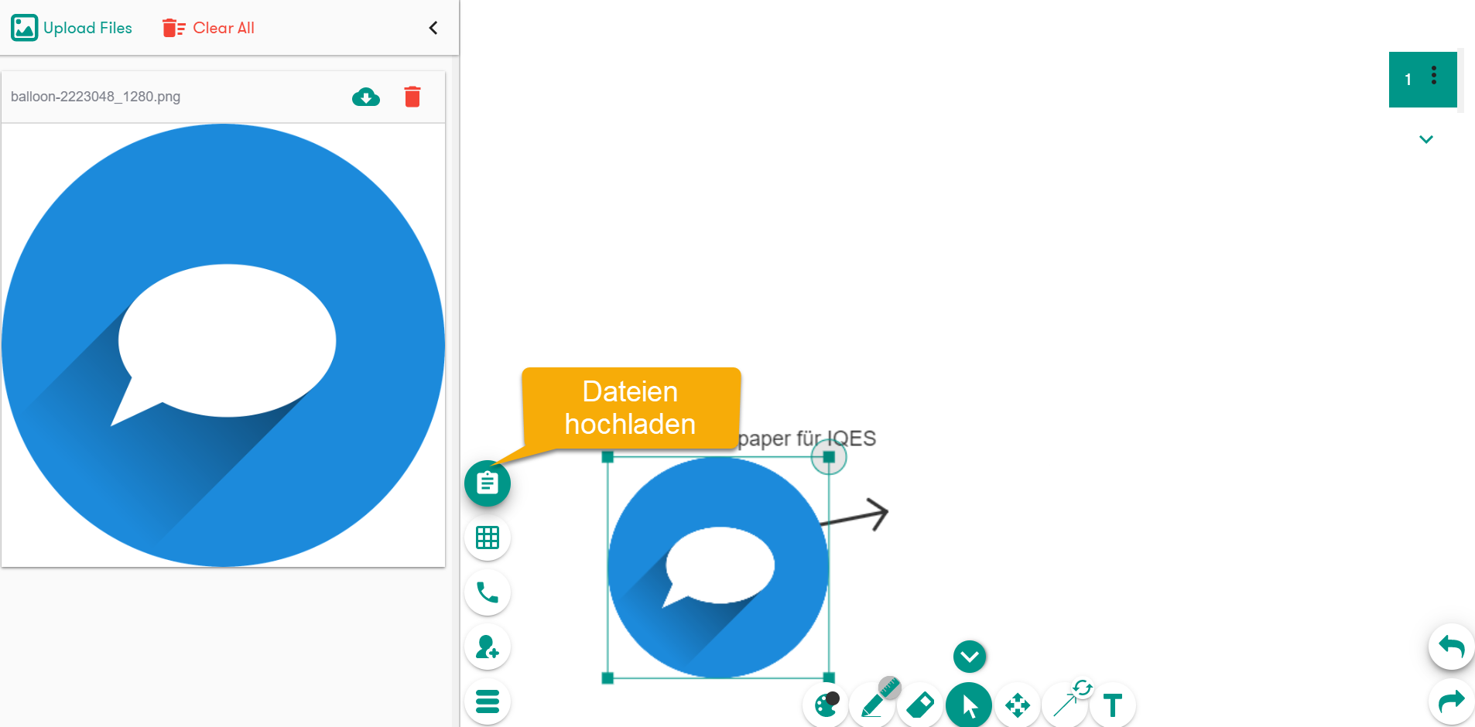The width and height of the screenshot is (1475, 727).
Task: Open the hamburger menu button
Action: [488, 701]
